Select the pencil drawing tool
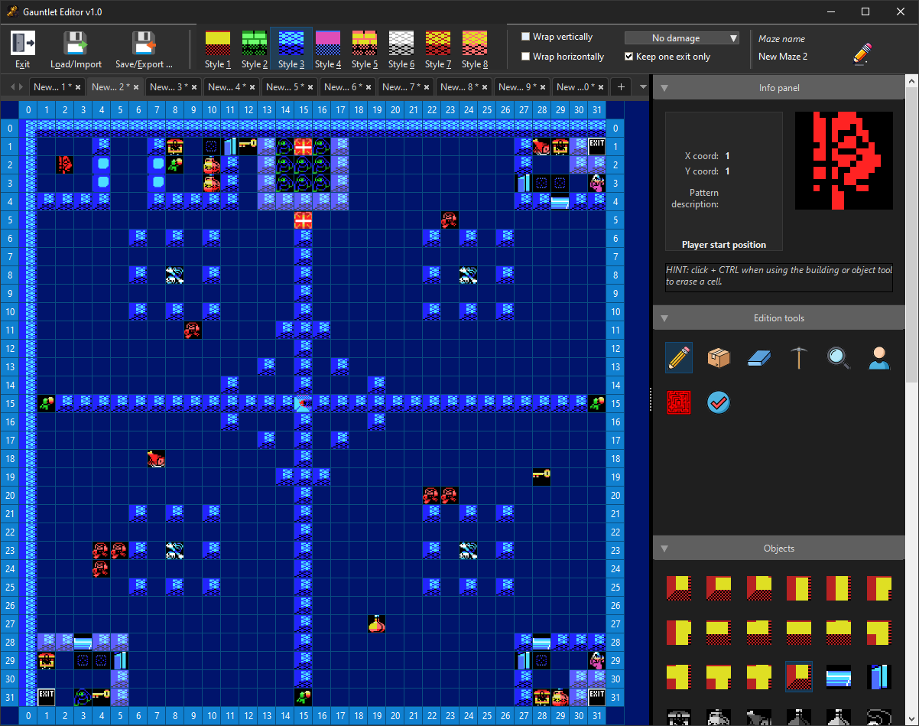 pos(679,357)
